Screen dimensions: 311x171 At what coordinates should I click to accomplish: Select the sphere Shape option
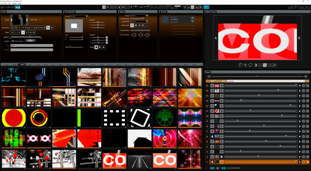(x=103, y=47)
